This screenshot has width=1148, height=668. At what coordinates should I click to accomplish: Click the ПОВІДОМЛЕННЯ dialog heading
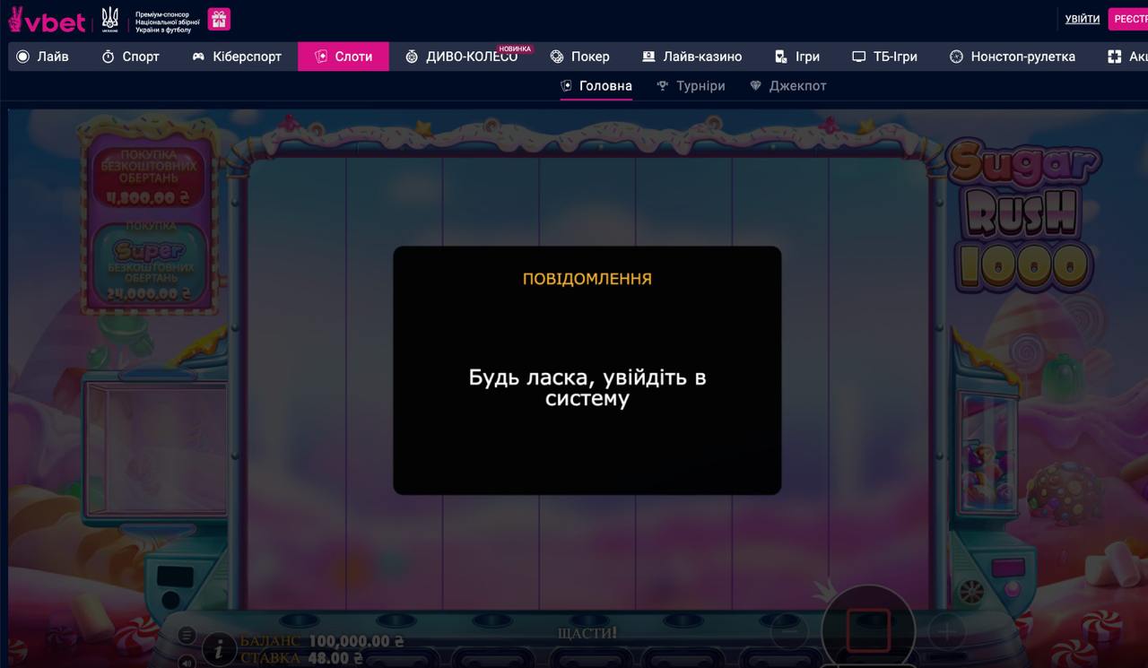click(x=587, y=279)
